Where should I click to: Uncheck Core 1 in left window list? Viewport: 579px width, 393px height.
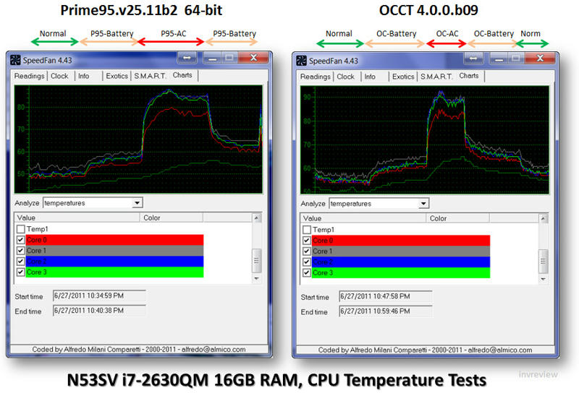(x=21, y=251)
